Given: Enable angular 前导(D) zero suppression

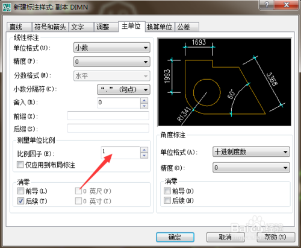Looking at the screenshot, I should click(x=167, y=191).
